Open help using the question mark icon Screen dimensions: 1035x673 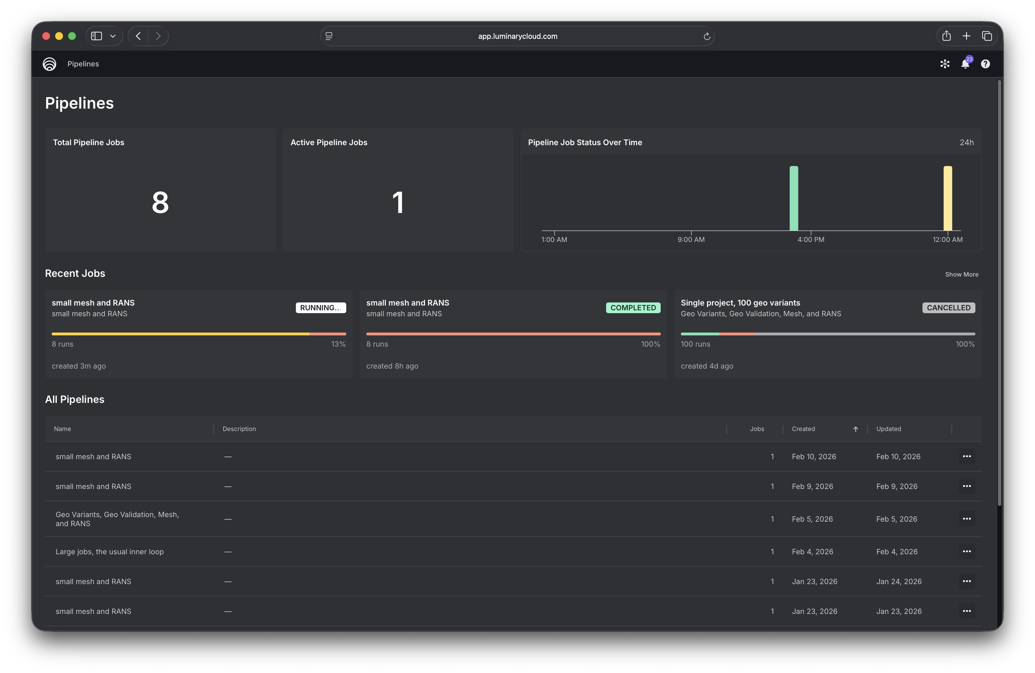[985, 64]
